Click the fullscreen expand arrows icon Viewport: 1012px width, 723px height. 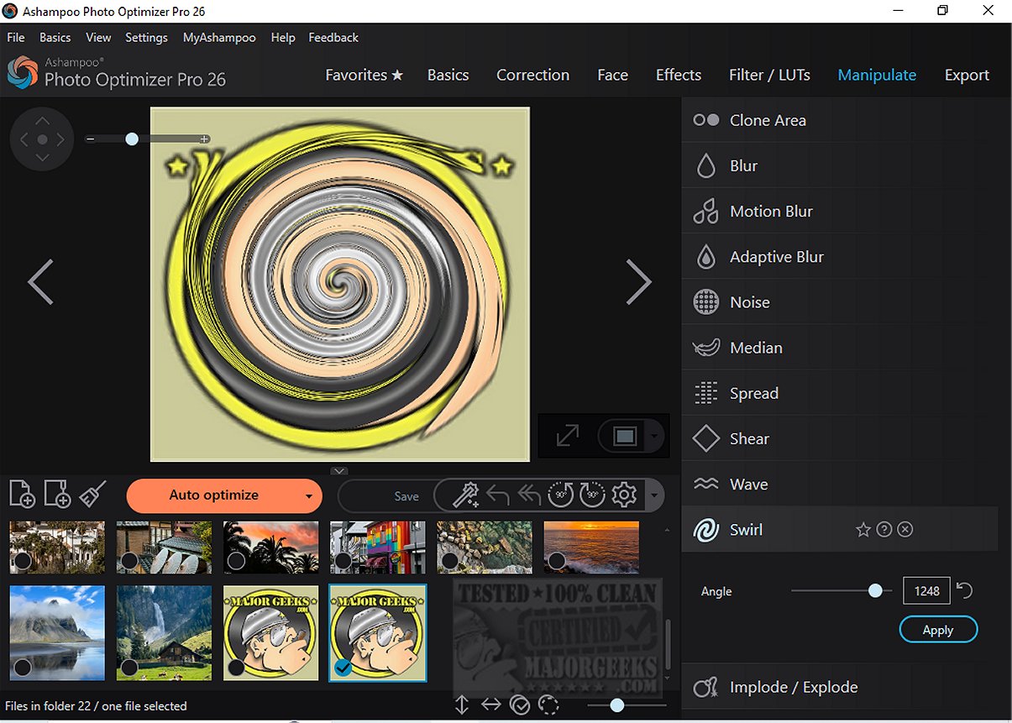[568, 436]
